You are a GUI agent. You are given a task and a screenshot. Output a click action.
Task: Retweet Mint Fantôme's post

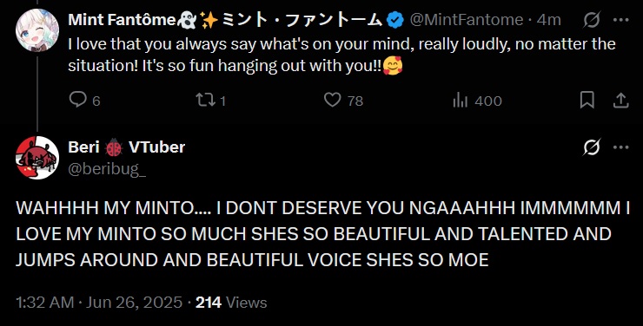[204, 100]
